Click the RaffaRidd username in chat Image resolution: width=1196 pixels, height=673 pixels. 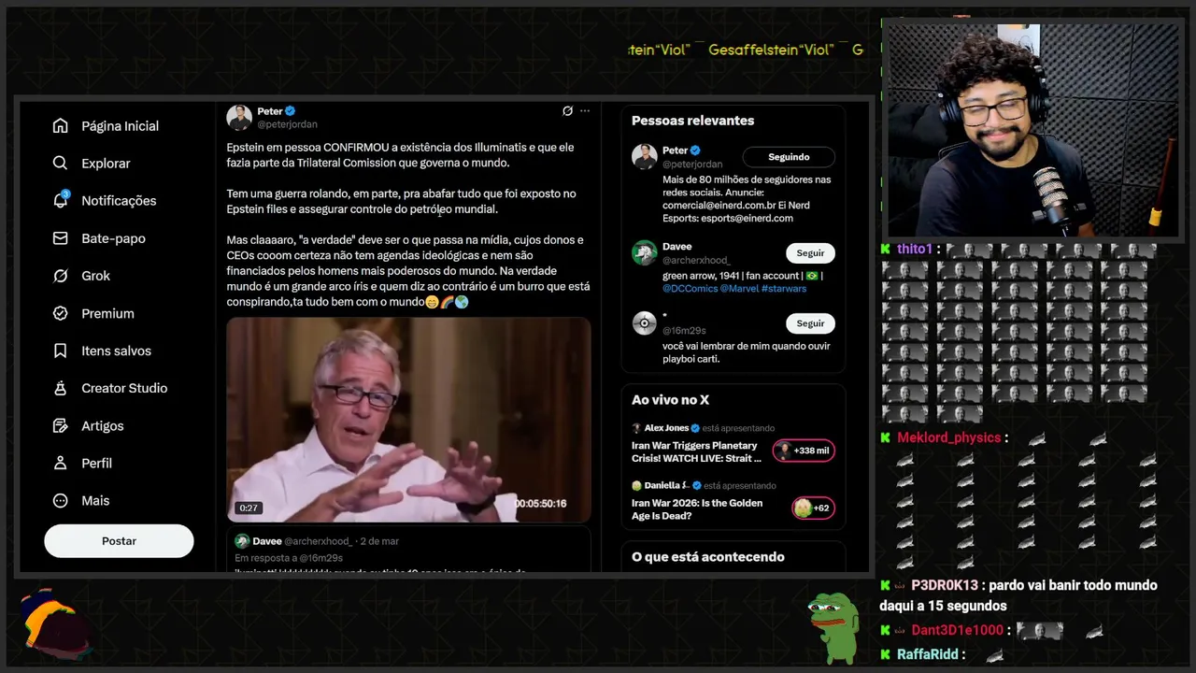[x=926, y=654]
